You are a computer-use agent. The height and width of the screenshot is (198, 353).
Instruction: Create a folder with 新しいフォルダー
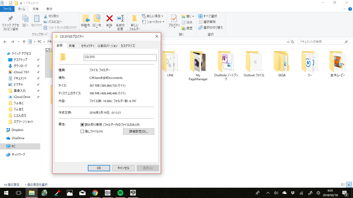(x=134, y=23)
